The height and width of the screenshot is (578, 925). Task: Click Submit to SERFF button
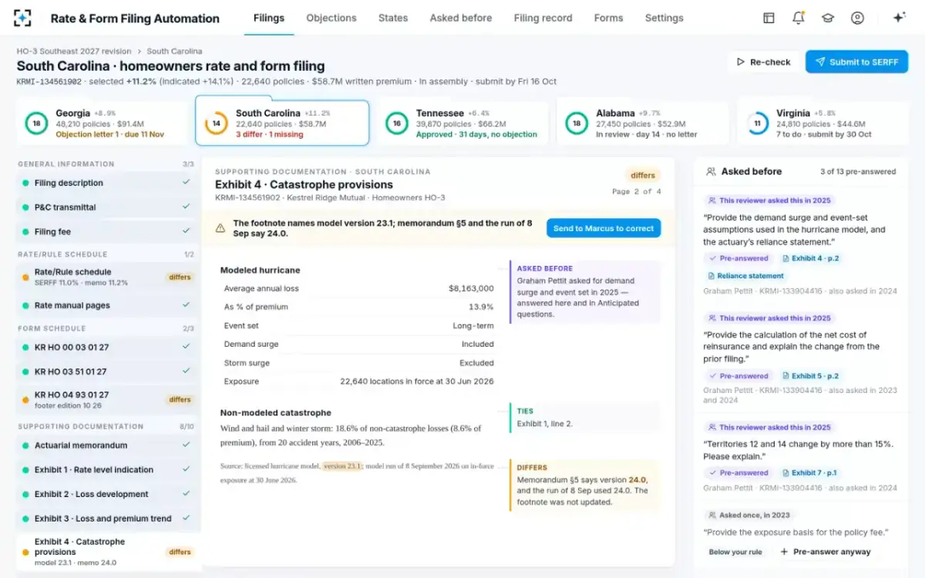(856, 62)
